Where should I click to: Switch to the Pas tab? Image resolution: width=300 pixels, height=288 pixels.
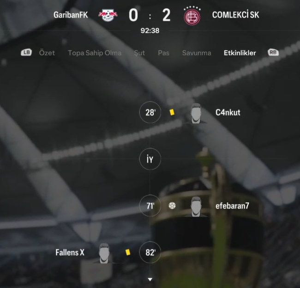[163, 53]
